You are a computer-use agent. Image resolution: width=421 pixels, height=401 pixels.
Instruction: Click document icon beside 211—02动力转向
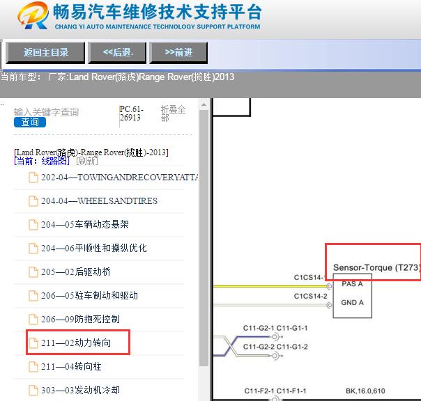(x=33, y=343)
